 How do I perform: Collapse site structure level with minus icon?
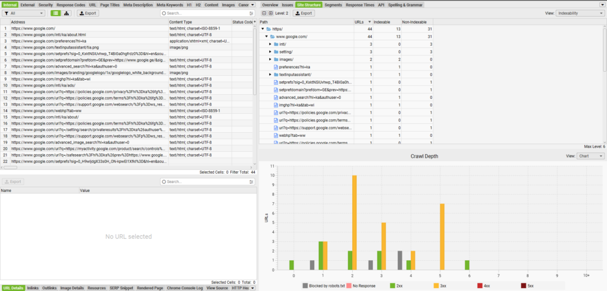point(264,13)
